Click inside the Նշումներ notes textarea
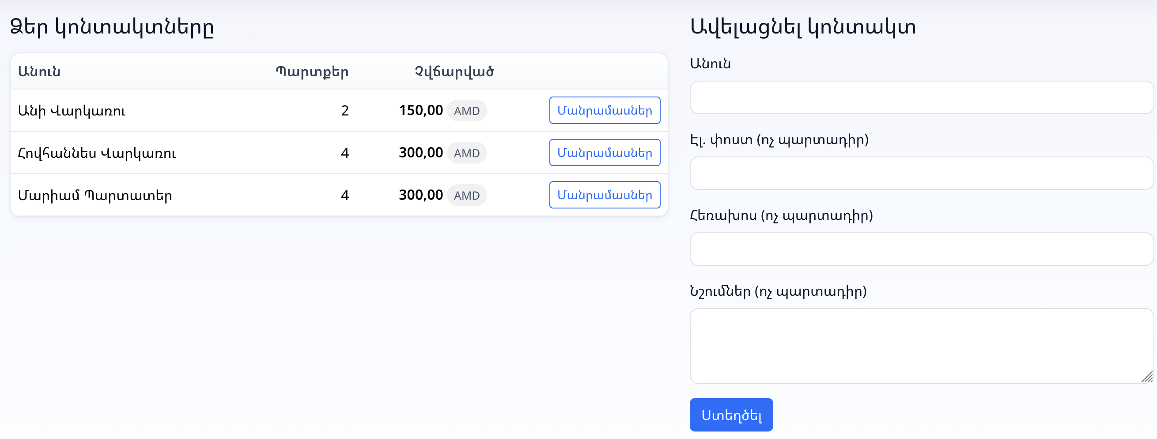Screen dimensions: 1157x439 [x=922, y=345]
